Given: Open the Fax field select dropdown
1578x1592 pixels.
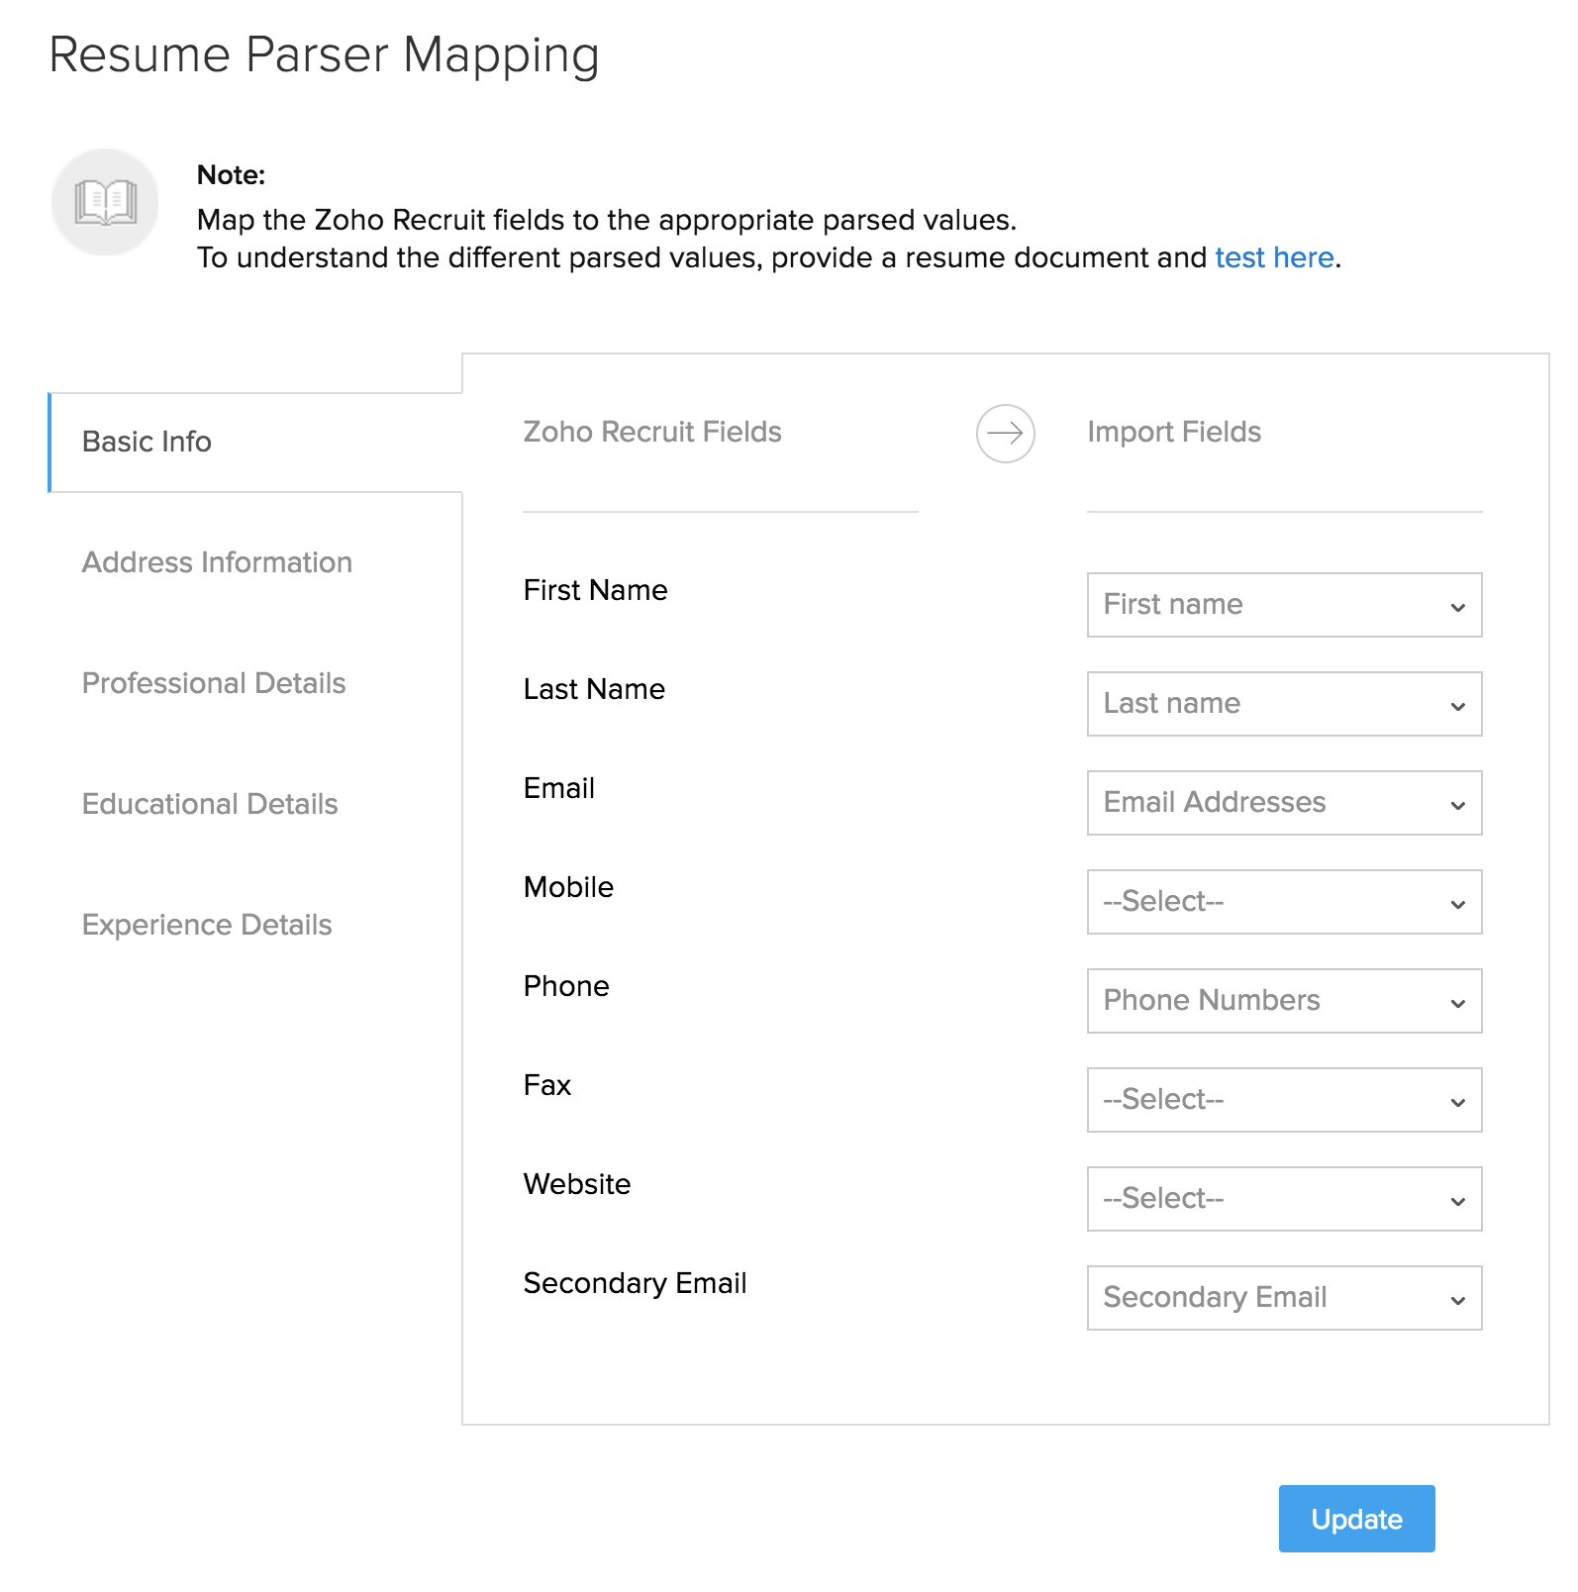Looking at the screenshot, I should point(1284,1100).
